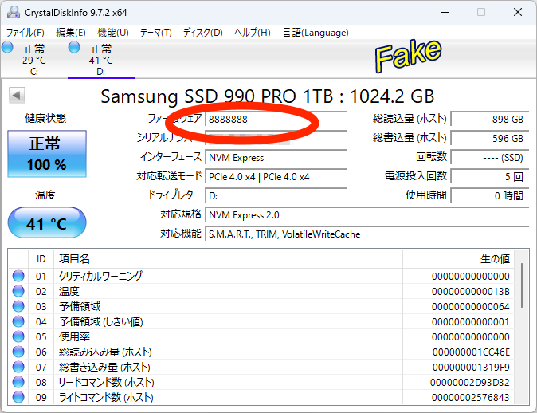Click total host reads value 898 GB
The image size is (537, 413).
click(x=490, y=120)
